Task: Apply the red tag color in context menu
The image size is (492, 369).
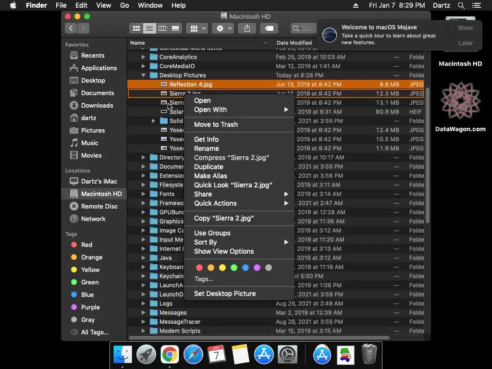Action: [199, 268]
